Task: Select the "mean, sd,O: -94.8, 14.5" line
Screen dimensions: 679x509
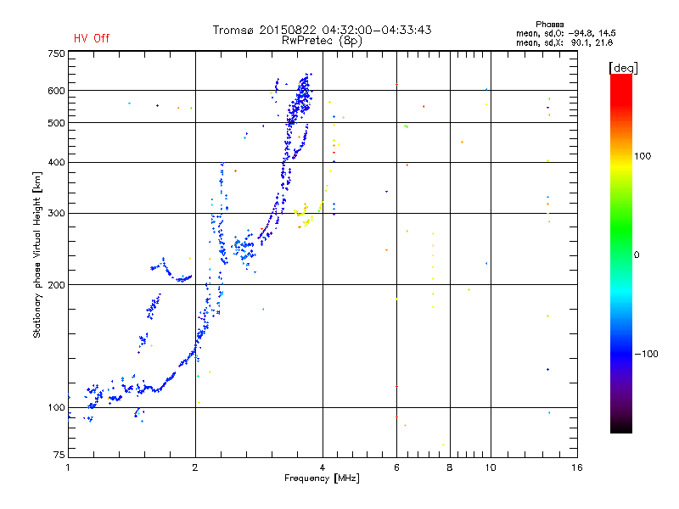Action: click(x=565, y=33)
